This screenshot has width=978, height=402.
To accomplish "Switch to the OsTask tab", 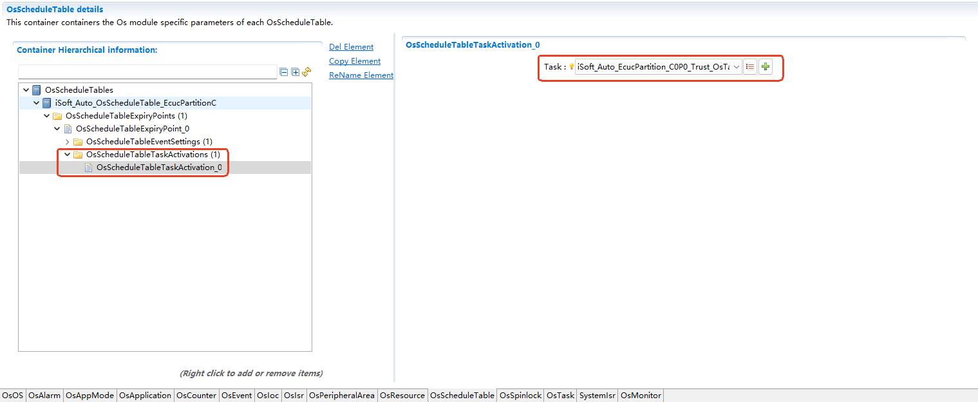I will click(x=560, y=396).
